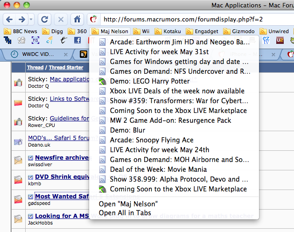The height and width of the screenshot is (232, 294).
Task: Open the DVD Shrink equivalent thread
Action: point(62,177)
